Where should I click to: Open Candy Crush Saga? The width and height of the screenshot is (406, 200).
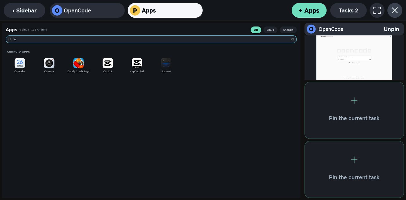[x=78, y=63]
